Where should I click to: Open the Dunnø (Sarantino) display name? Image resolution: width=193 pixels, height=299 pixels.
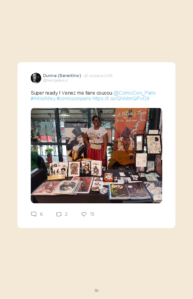tap(62, 76)
